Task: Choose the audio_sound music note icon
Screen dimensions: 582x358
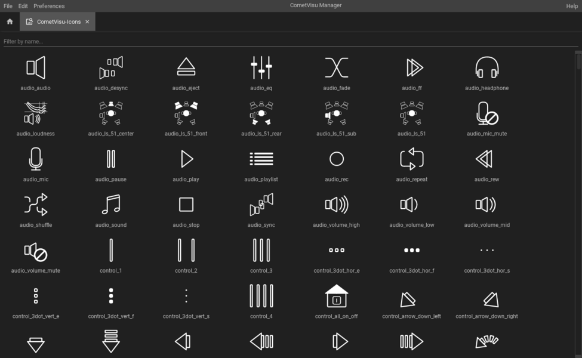Action: pos(111,205)
